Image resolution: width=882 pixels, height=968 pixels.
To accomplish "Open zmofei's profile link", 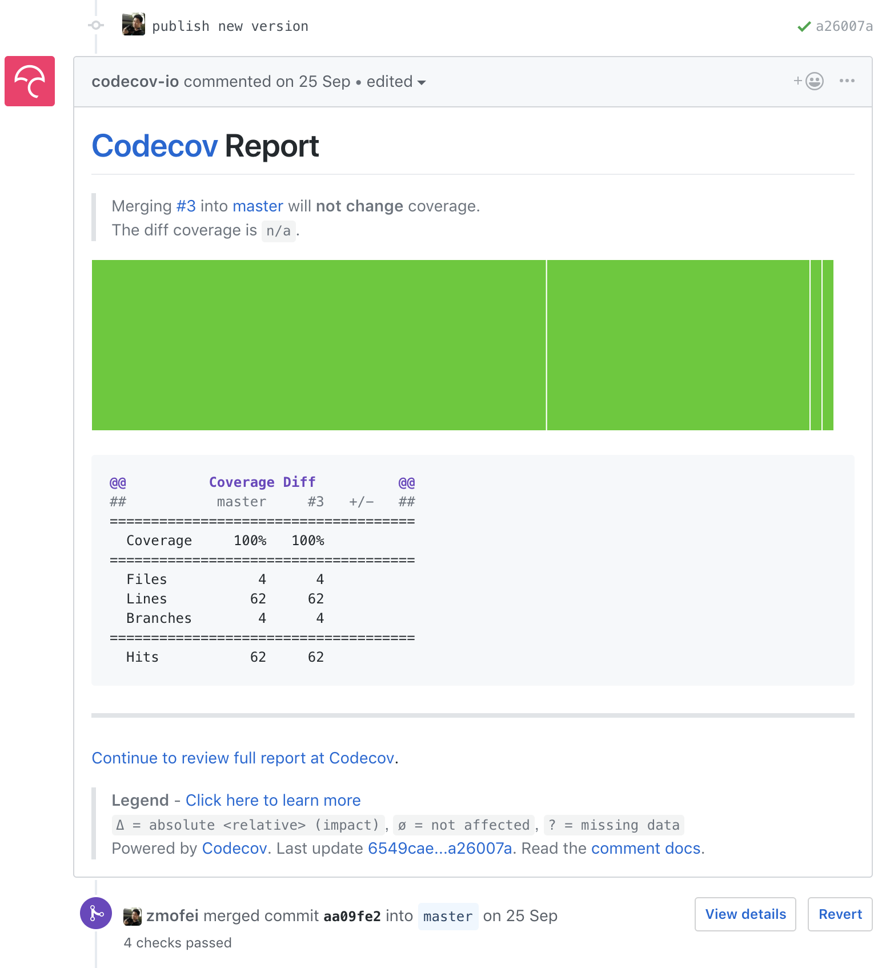I will point(173,915).
